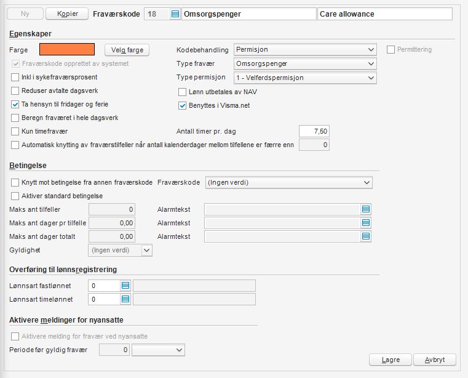Click the Overføring til lønnsregistrering heading
This screenshot has width=468, height=378.
(x=63, y=270)
